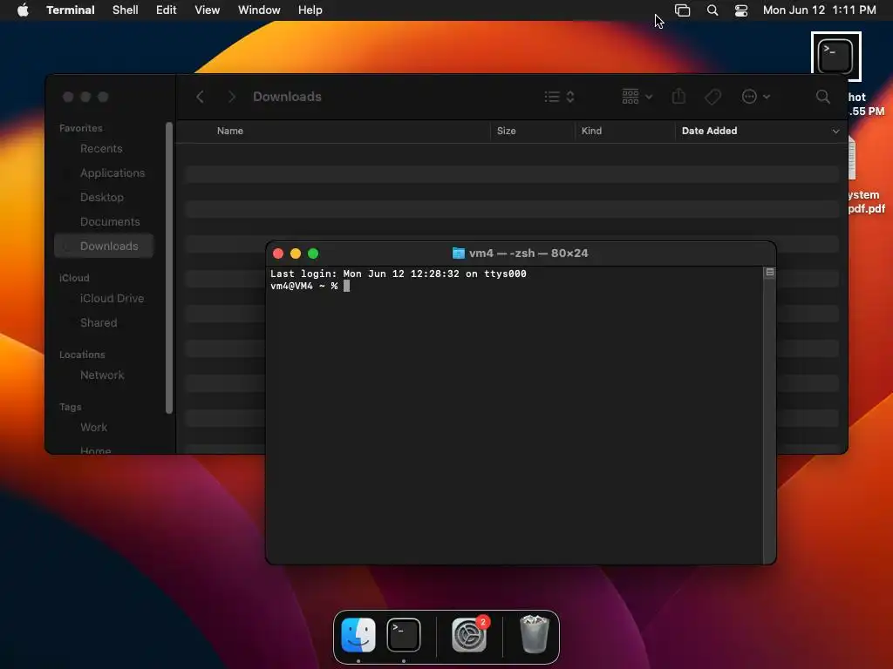
Task: Select Documents in Finder sidebar
Action: tap(109, 222)
